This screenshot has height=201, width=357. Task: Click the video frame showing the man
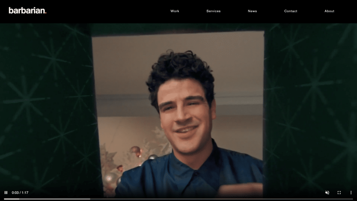click(178, 111)
